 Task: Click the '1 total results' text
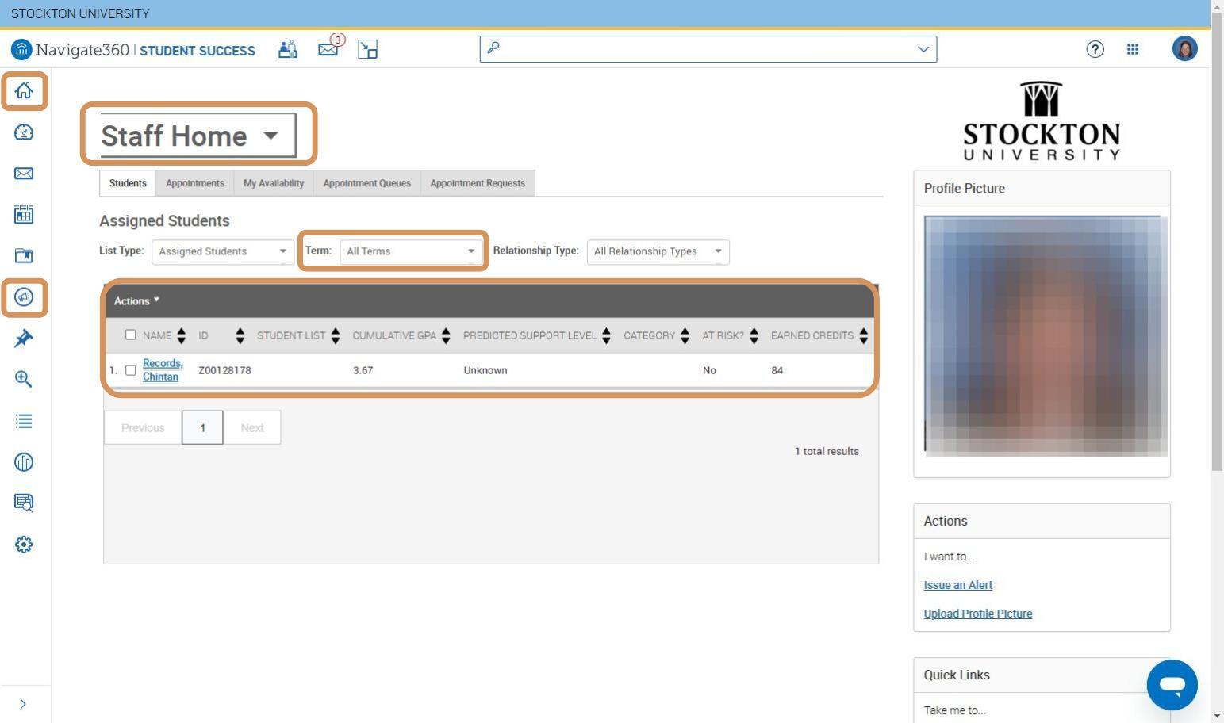pyautogui.click(x=827, y=451)
